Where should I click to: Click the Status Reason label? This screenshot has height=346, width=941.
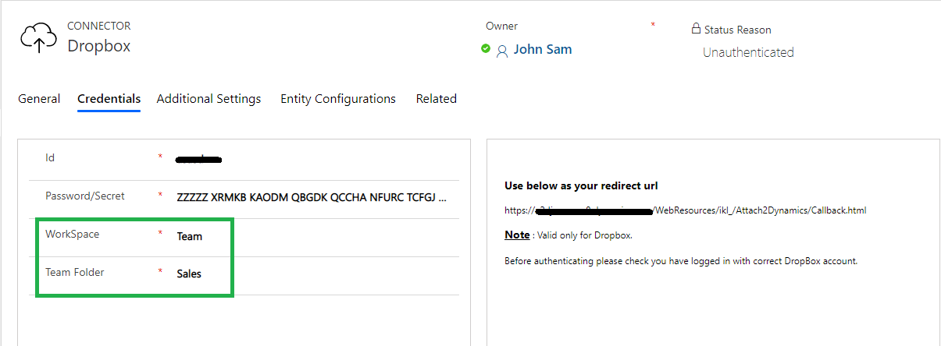(x=737, y=30)
